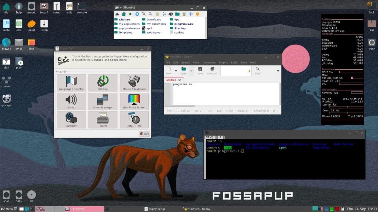Open the Startup wizard in Puppy Setup
Screen dimensions: 378x212
(103, 83)
